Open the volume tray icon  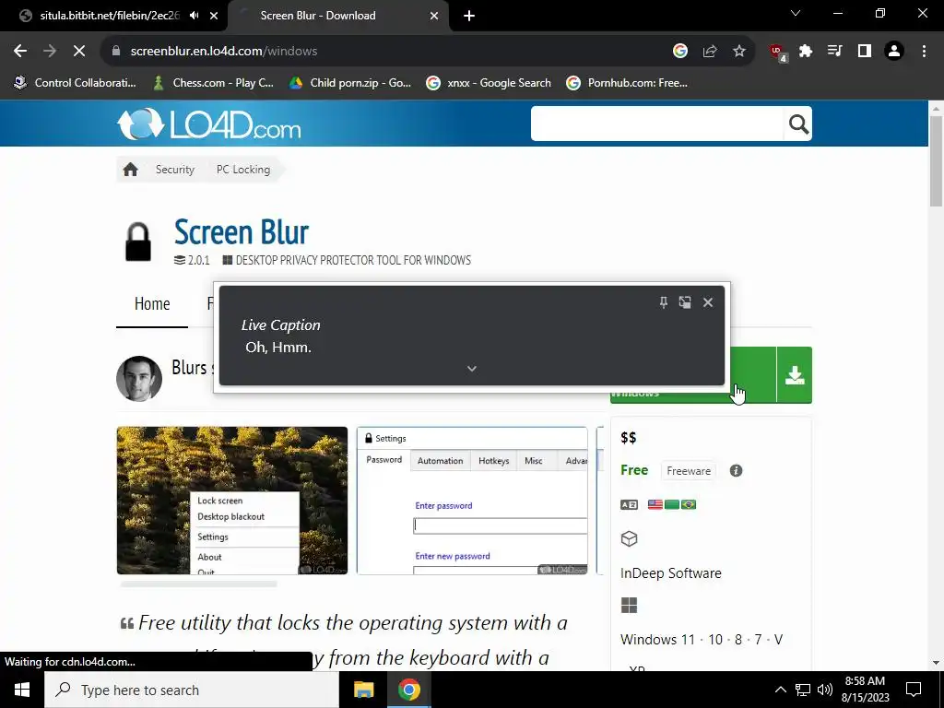[x=825, y=690]
